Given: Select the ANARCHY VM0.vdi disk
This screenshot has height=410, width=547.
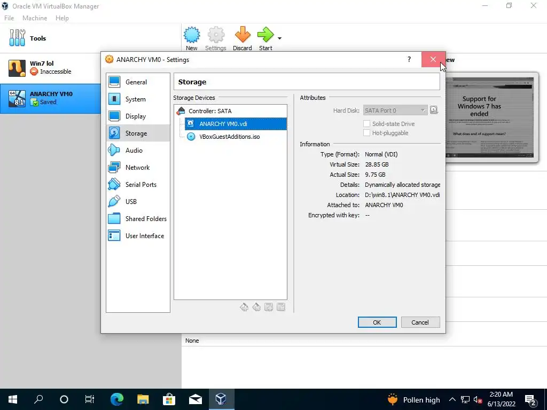Looking at the screenshot, I should tap(236, 124).
